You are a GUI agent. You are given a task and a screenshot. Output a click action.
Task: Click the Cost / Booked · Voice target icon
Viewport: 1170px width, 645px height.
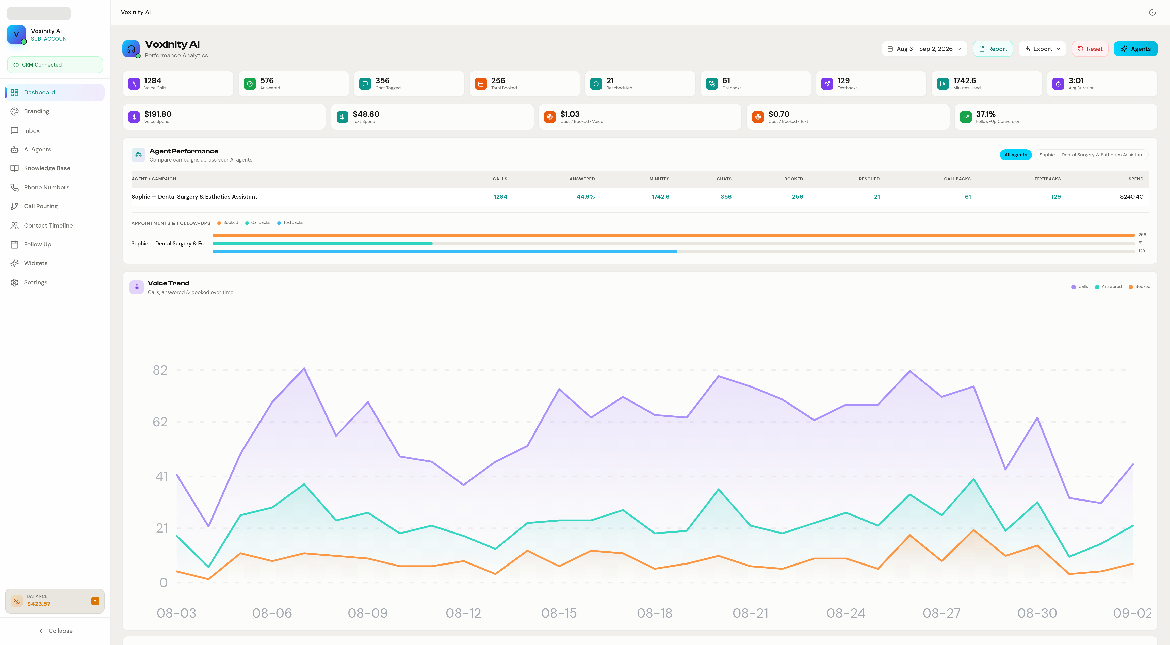point(550,117)
